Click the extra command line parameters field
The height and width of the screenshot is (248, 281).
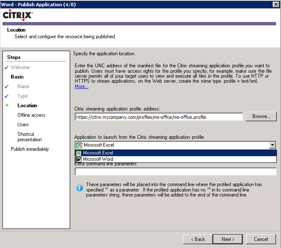click(x=176, y=172)
